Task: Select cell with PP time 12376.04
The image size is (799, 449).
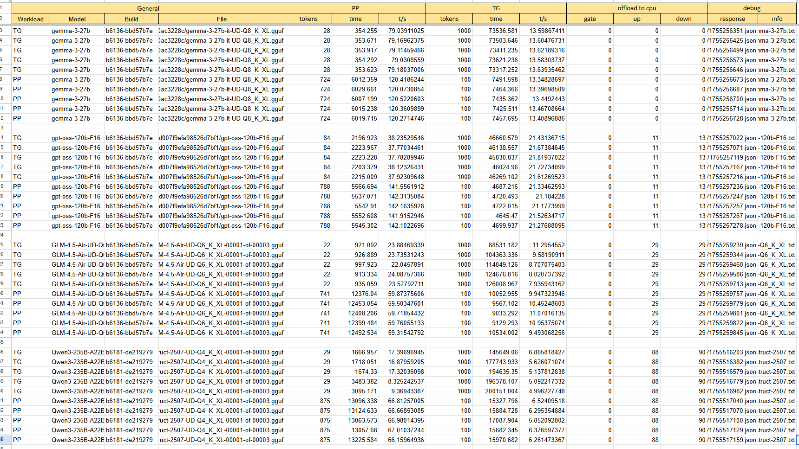Action: click(x=355, y=294)
